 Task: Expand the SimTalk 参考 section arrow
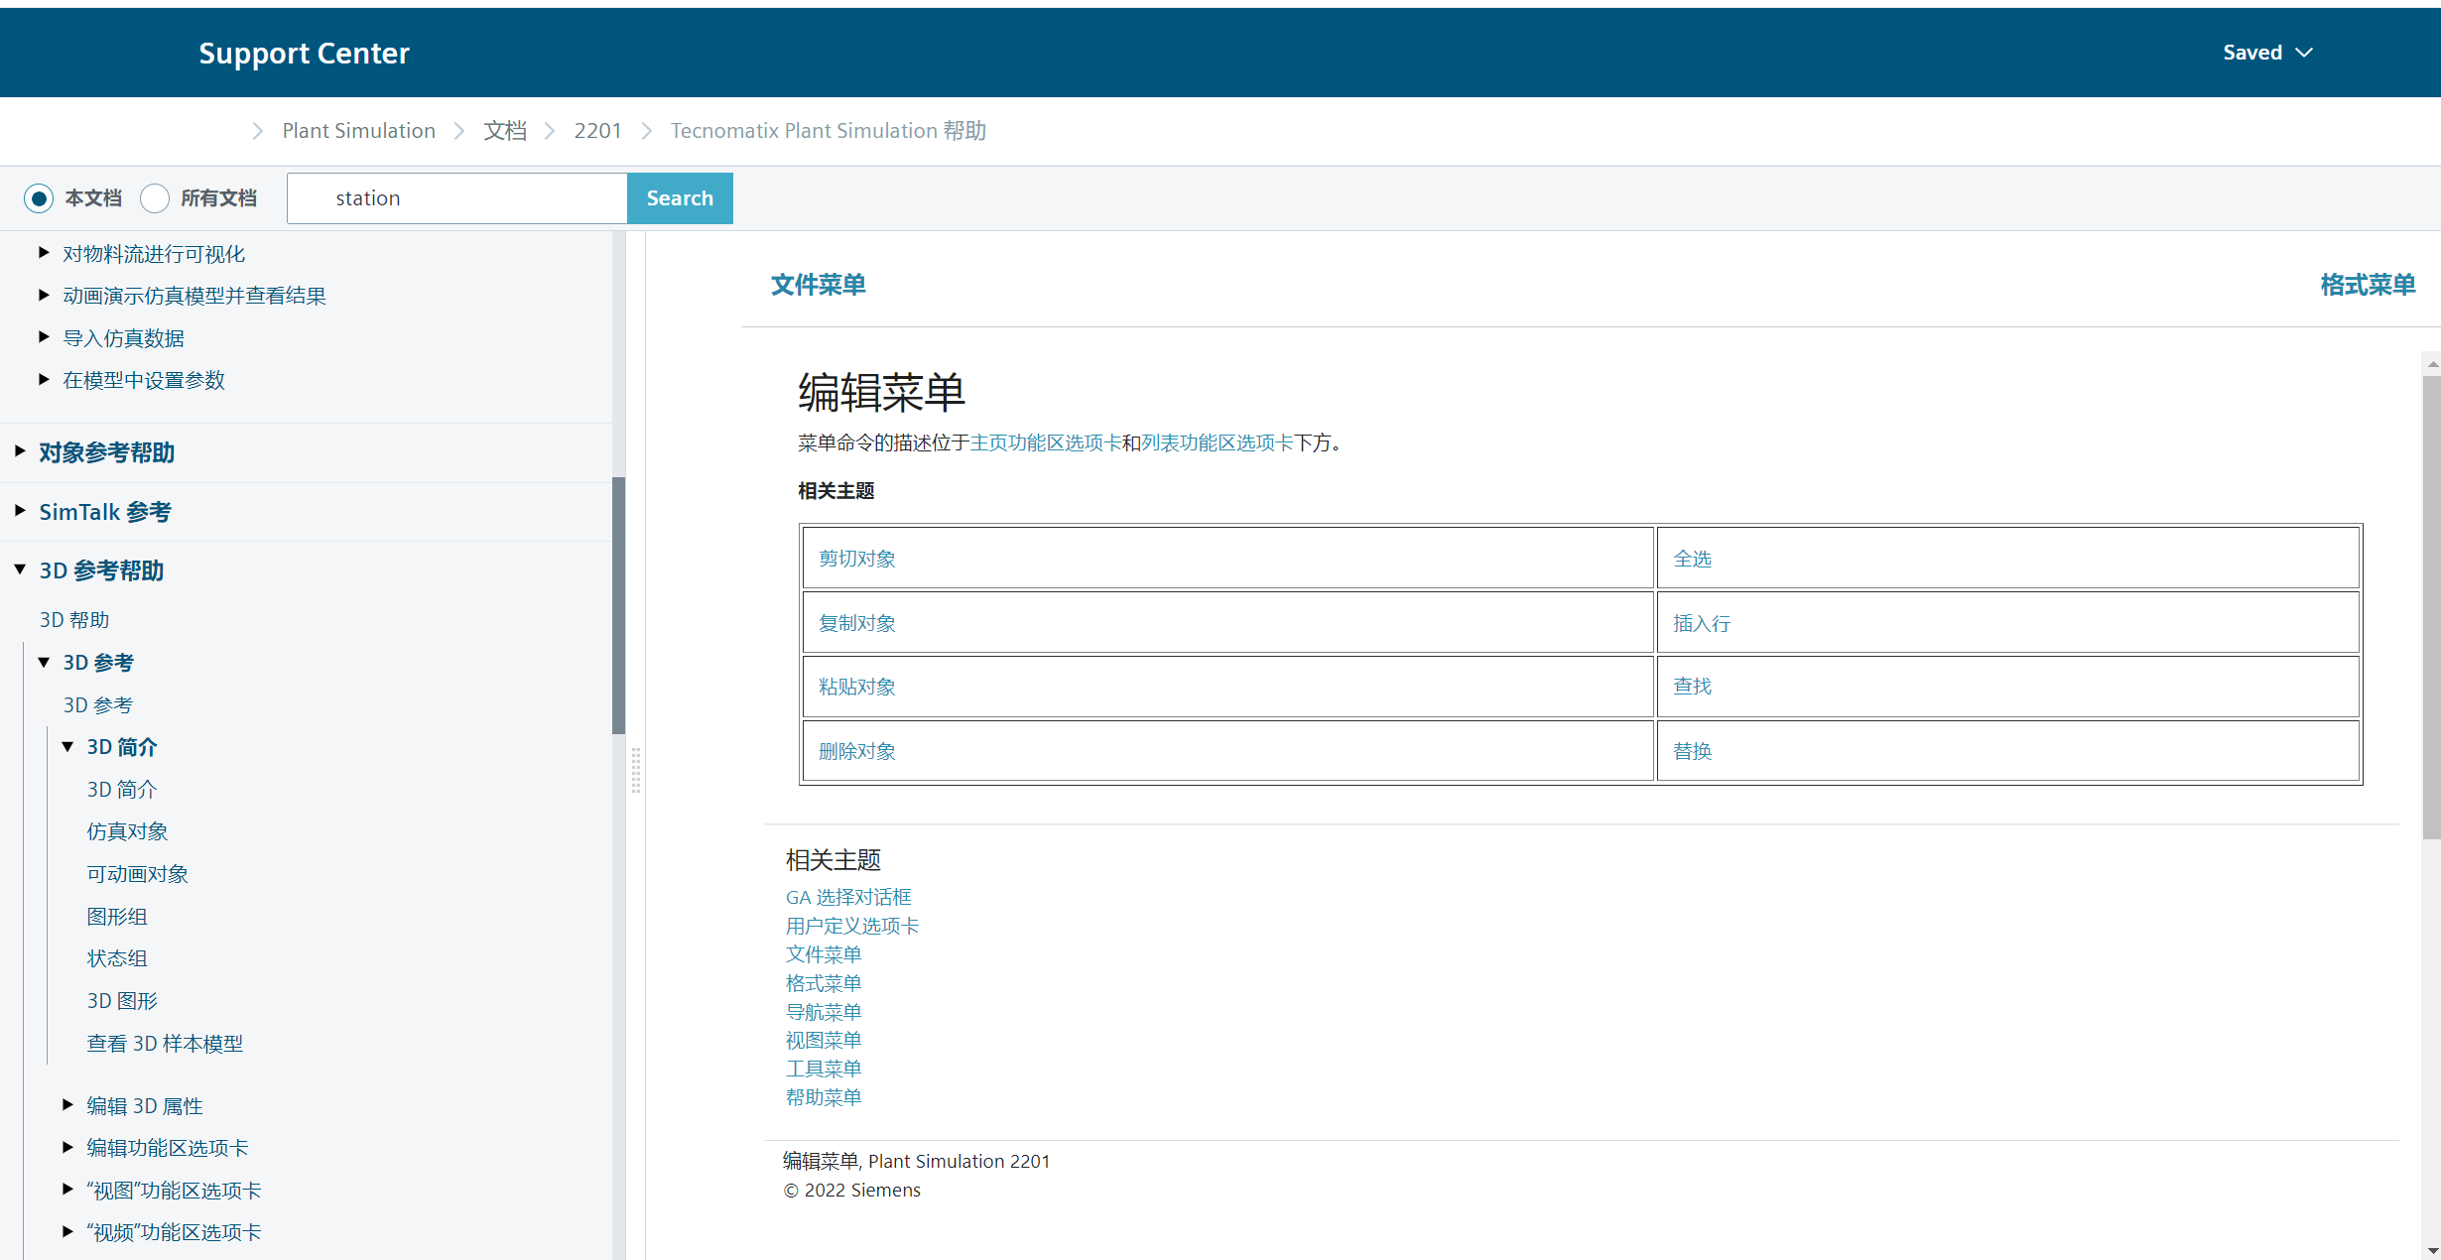(20, 511)
